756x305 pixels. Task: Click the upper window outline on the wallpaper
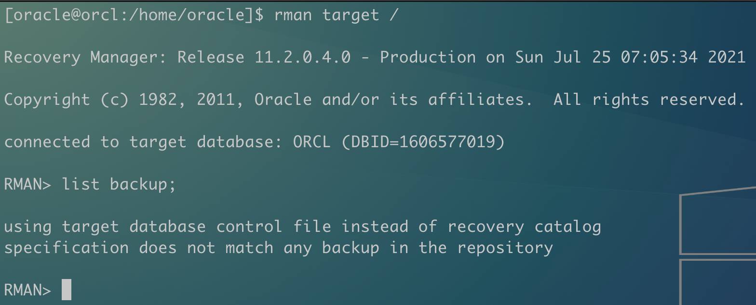(x=718, y=220)
